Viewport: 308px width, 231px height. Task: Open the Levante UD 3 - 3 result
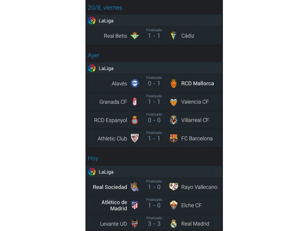154,224
